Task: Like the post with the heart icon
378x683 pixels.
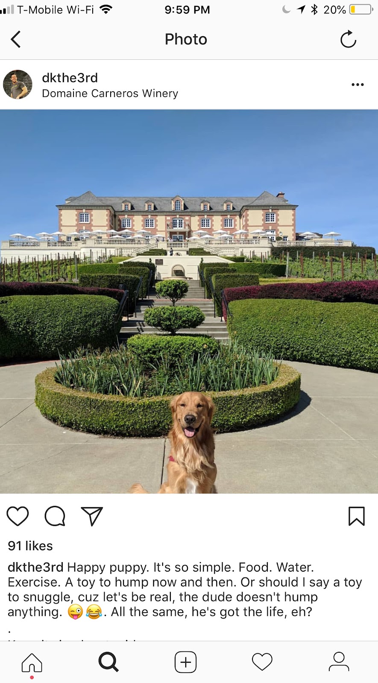Action: click(x=18, y=516)
